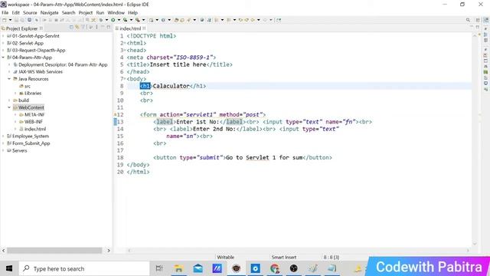The width and height of the screenshot is (490, 276).
Task: Click the Project Explorer horizontal scrollbar thumb
Action: [x=54, y=251]
